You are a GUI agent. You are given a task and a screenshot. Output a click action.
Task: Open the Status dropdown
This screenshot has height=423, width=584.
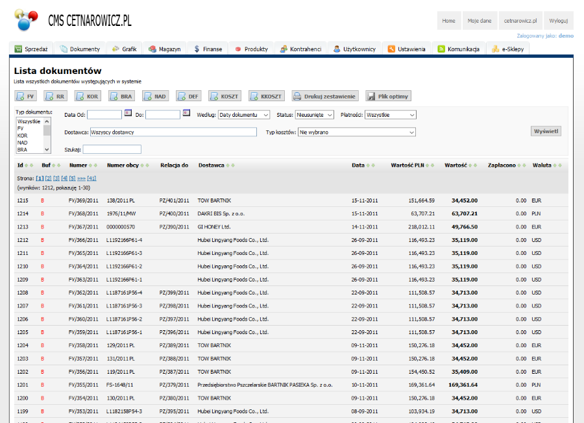click(x=314, y=115)
